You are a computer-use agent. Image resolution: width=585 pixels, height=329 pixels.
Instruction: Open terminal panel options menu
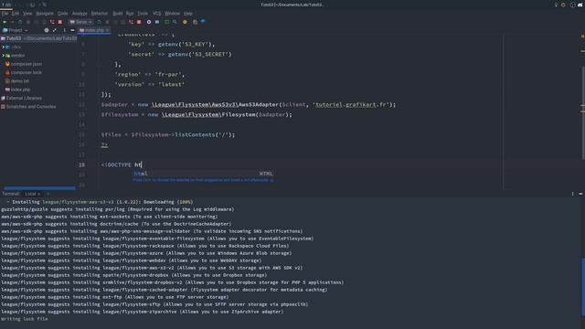coord(573,194)
